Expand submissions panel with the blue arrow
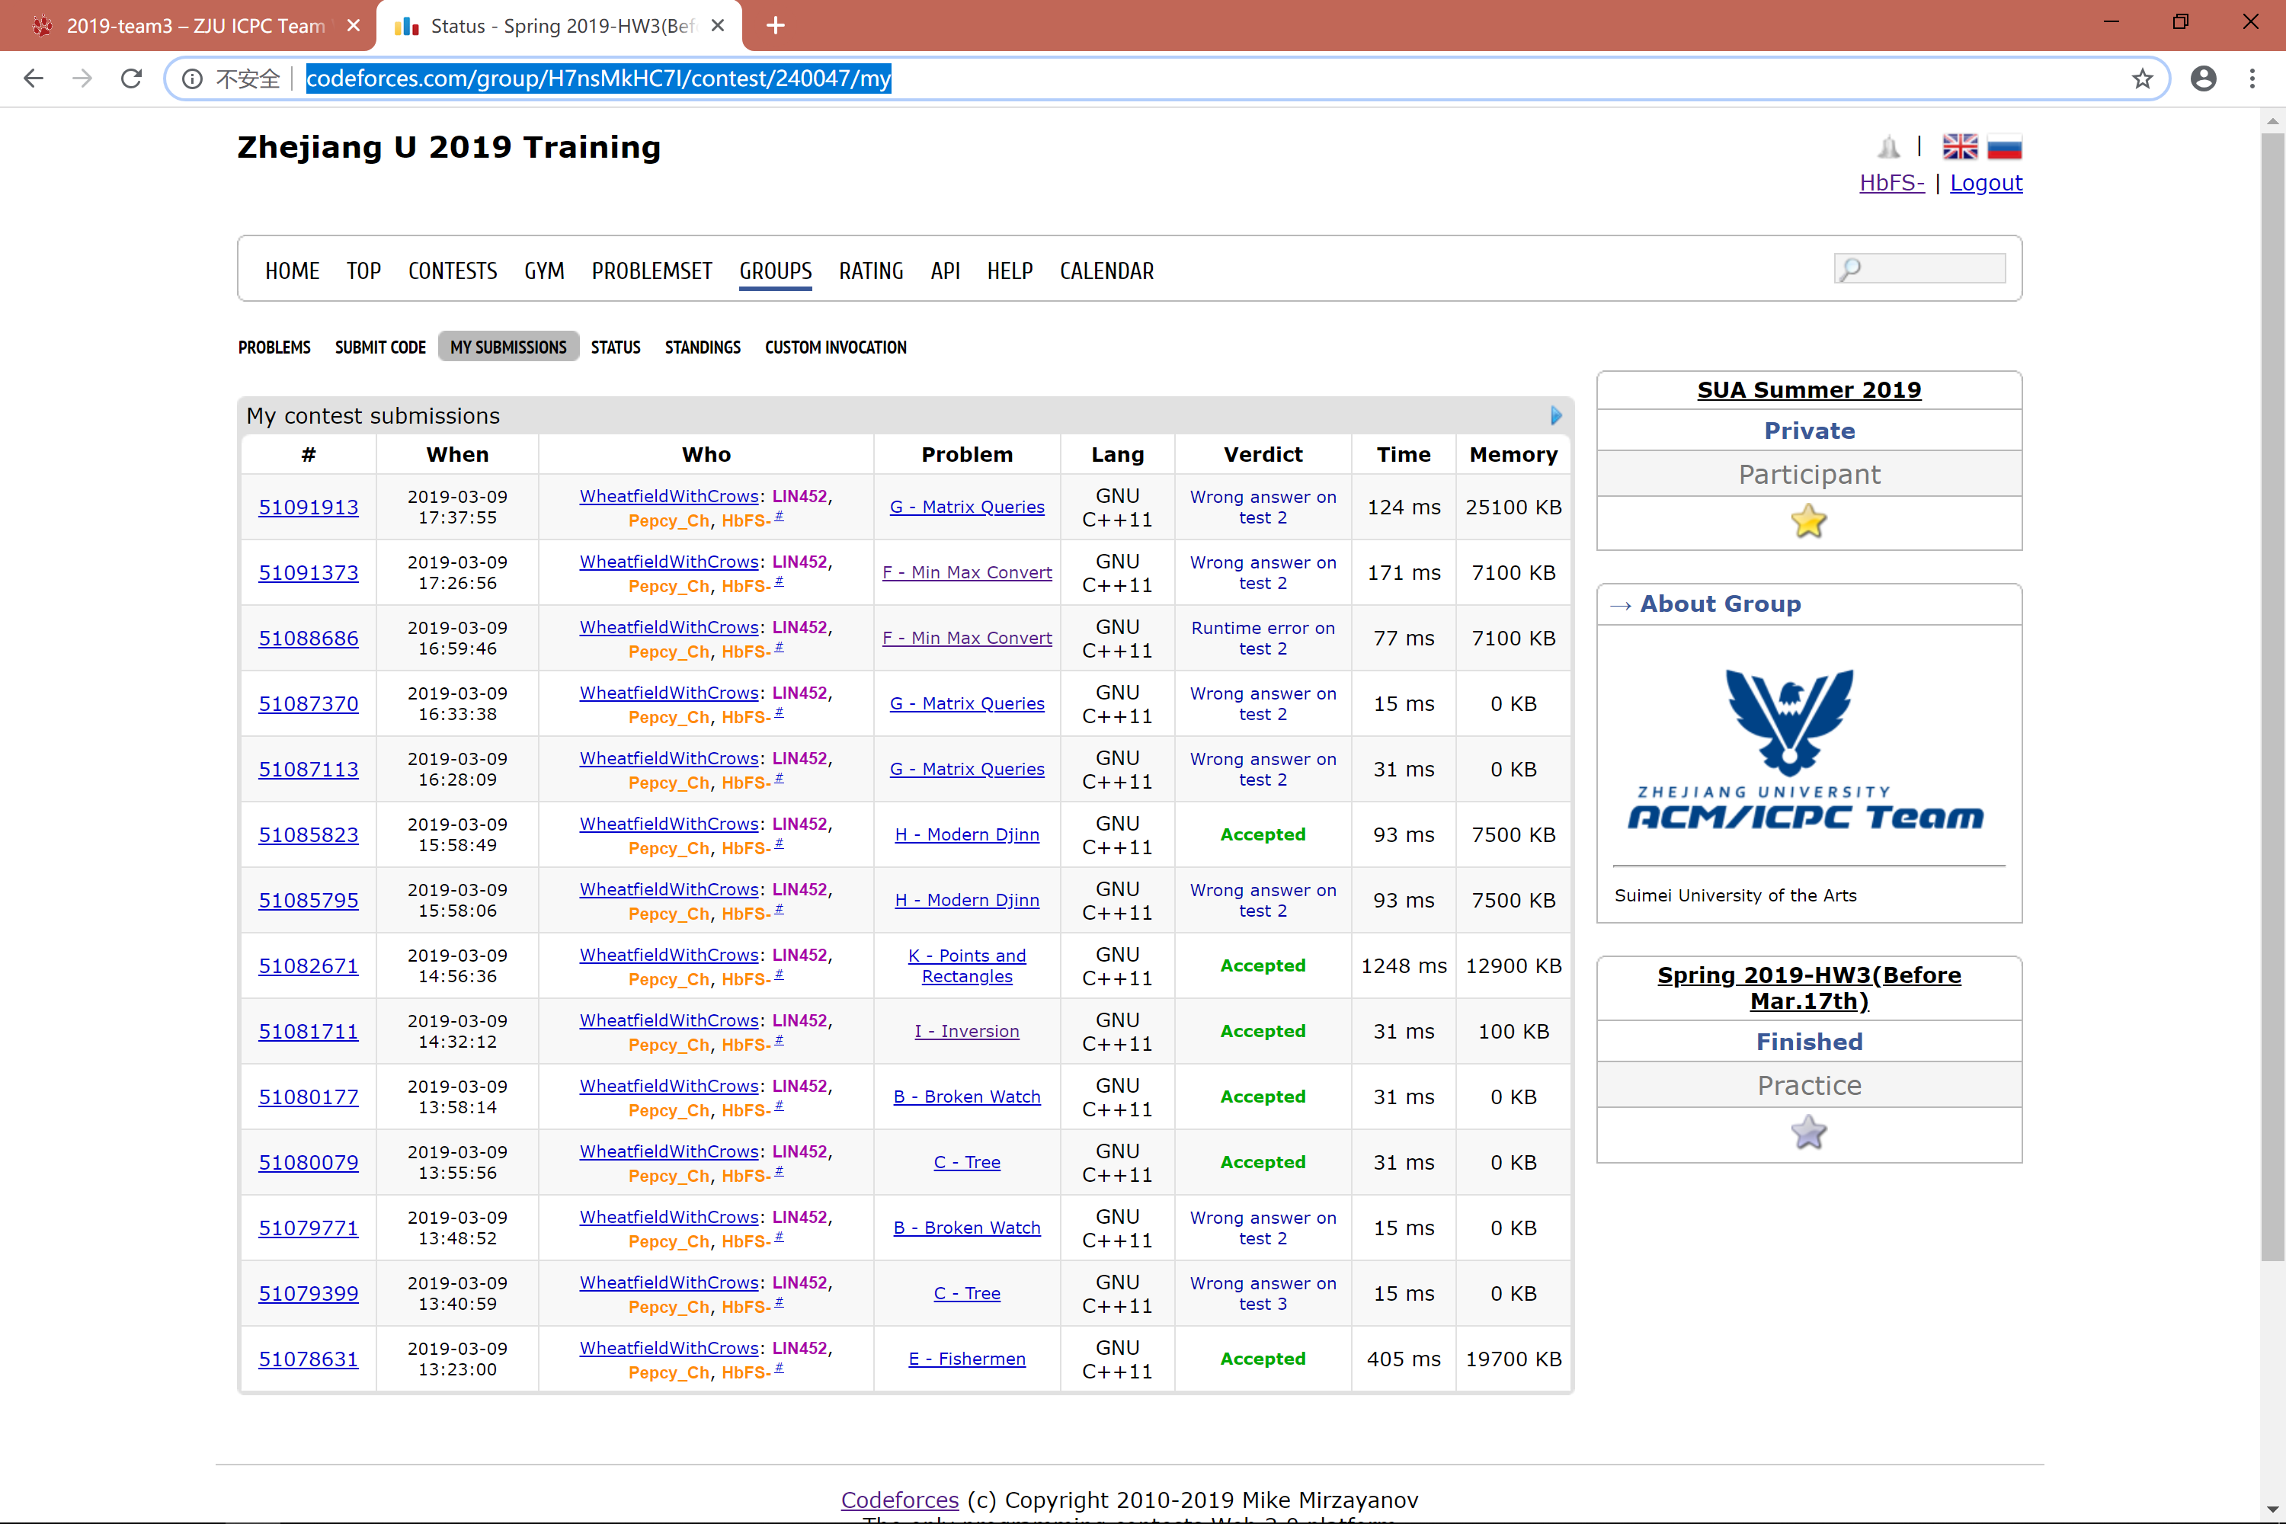 (1556, 416)
